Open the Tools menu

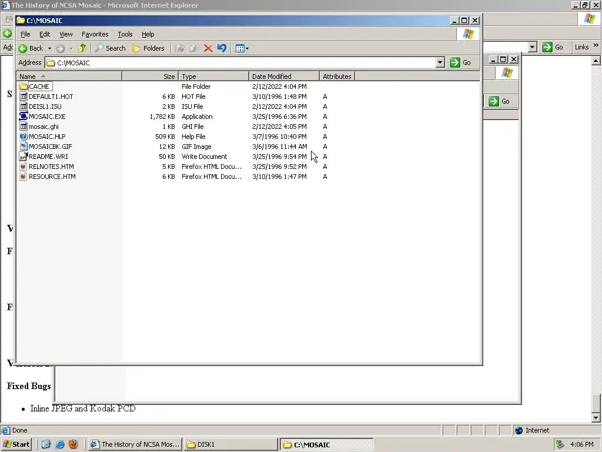click(x=125, y=34)
